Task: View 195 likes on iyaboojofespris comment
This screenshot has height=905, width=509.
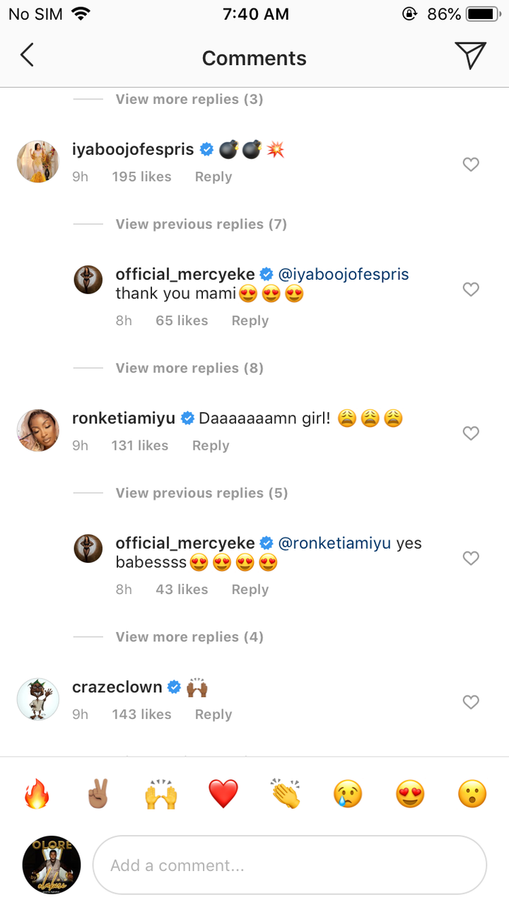Action: click(x=141, y=177)
